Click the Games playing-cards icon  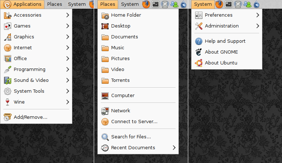click(x=8, y=26)
